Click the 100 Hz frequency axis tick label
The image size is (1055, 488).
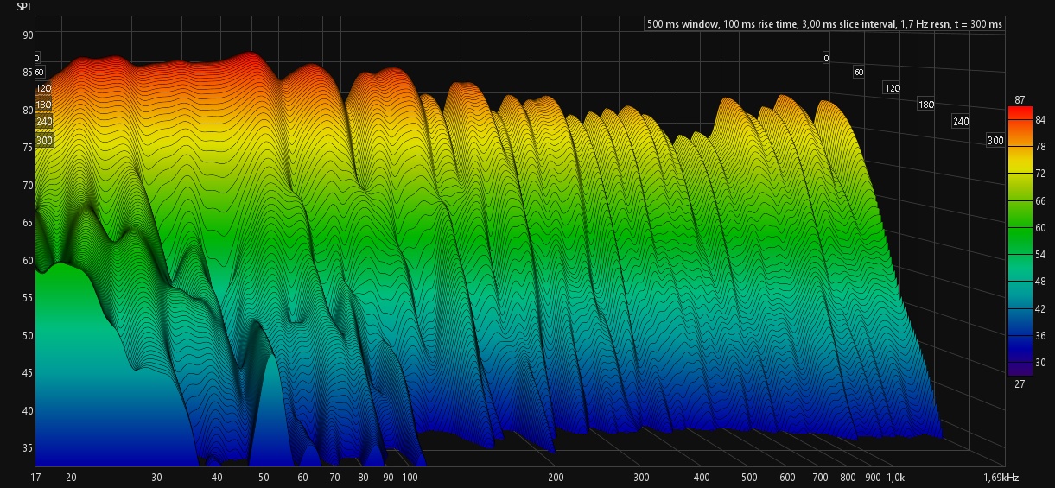tap(410, 478)
